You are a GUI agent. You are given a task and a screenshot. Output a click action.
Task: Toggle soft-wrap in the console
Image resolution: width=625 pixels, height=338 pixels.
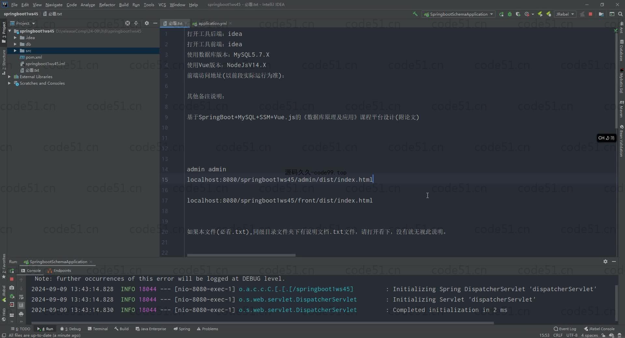[x=21, y=297]
